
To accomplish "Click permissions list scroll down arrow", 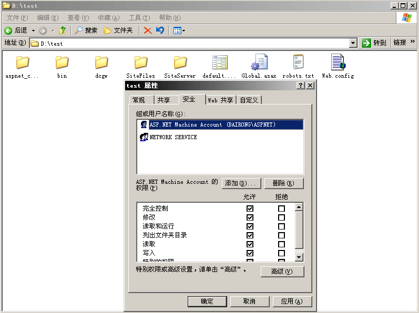I will click(299, 257).
